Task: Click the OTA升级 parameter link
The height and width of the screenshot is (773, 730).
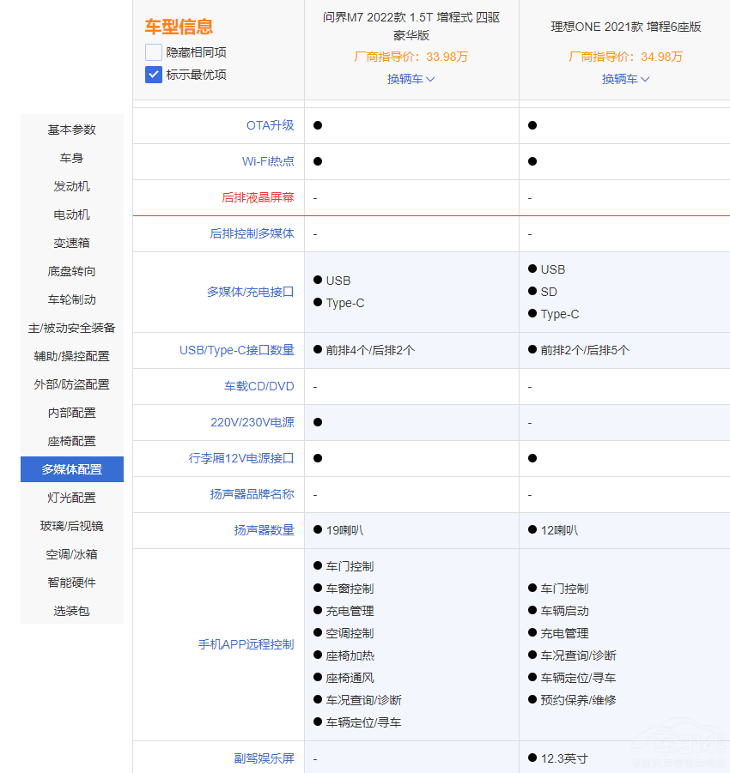Action: (x=270, y=125)
